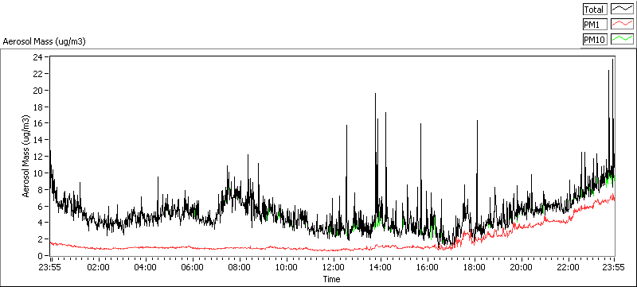The image size is (637, 287).
Task: Click the x-axis time label 20:00
Action: click(522, 268)
